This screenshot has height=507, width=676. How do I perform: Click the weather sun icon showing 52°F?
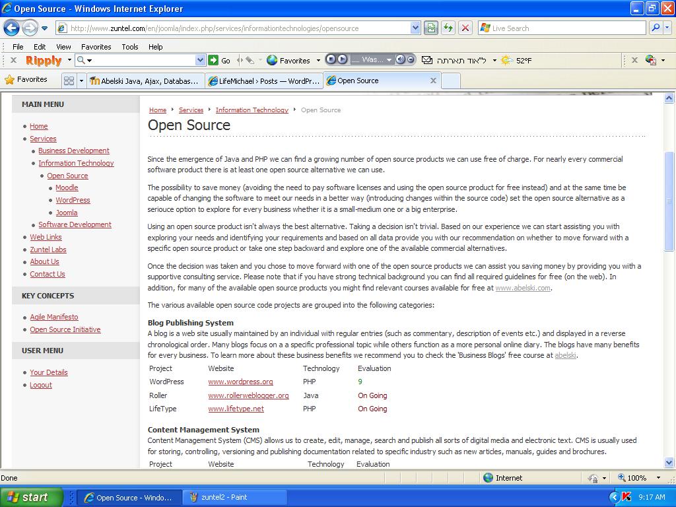pyautogui.click(x=506, y=60)
